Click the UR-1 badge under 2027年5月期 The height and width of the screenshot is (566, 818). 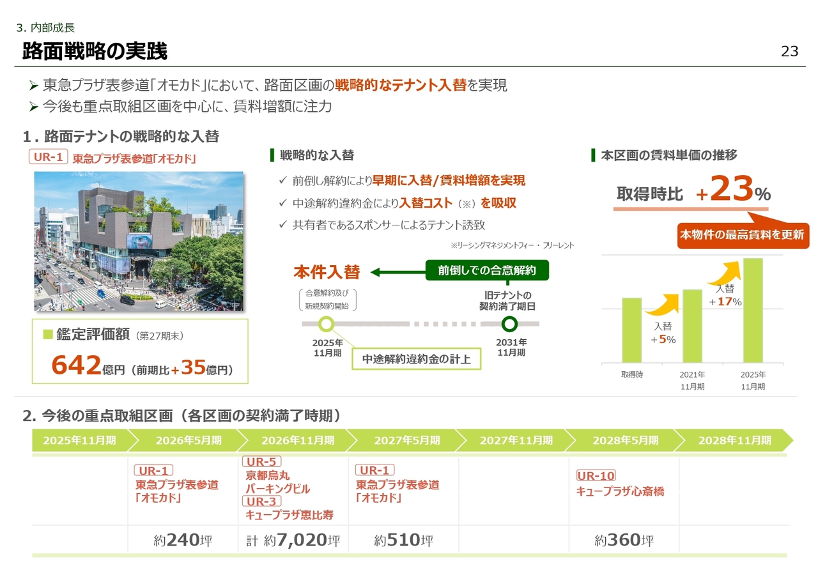[x=375, y=471]
